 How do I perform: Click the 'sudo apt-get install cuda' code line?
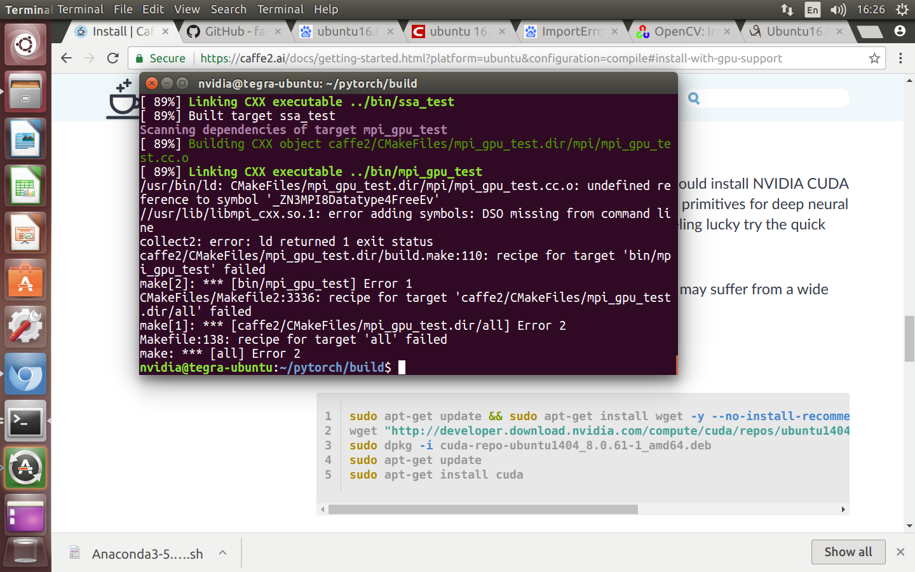pos(436,475)
